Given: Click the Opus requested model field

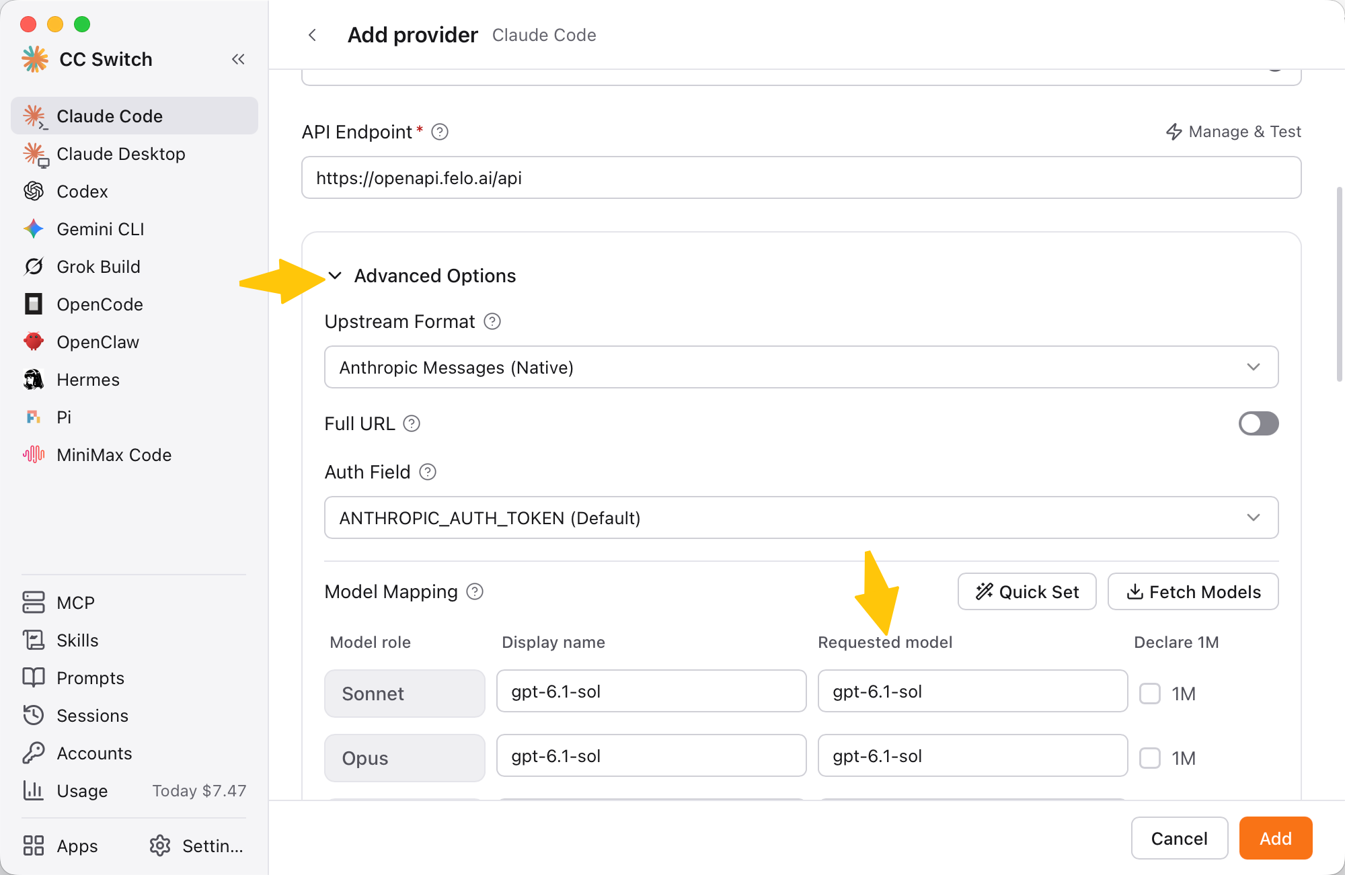Looking at the screenshot, I should [x=972, y=755].
